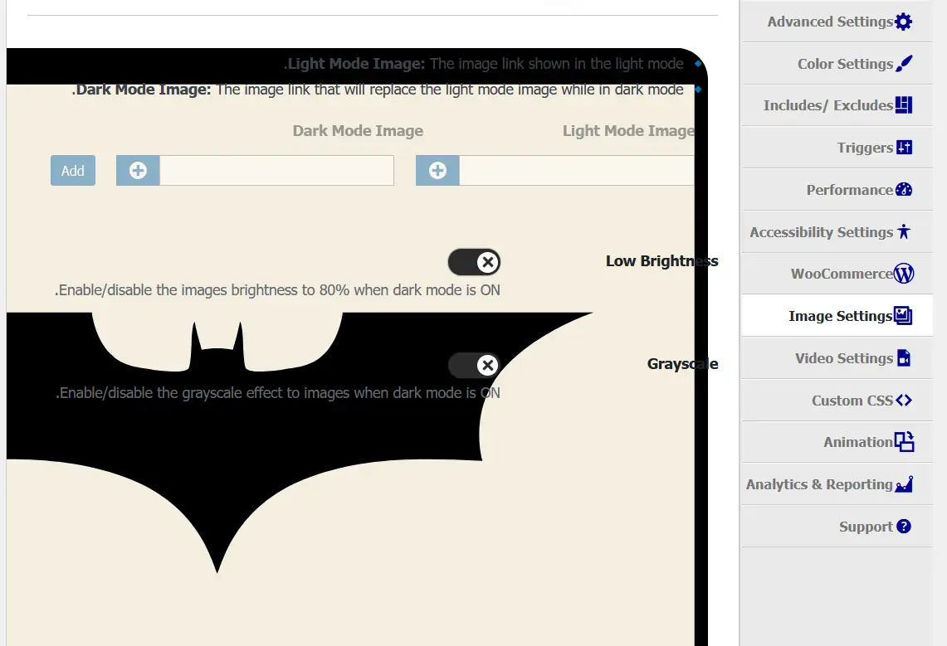This screenshot has height=646, width=947.
Task: Click the 'Low Brightness' label
Action: (x=662, y=261)
